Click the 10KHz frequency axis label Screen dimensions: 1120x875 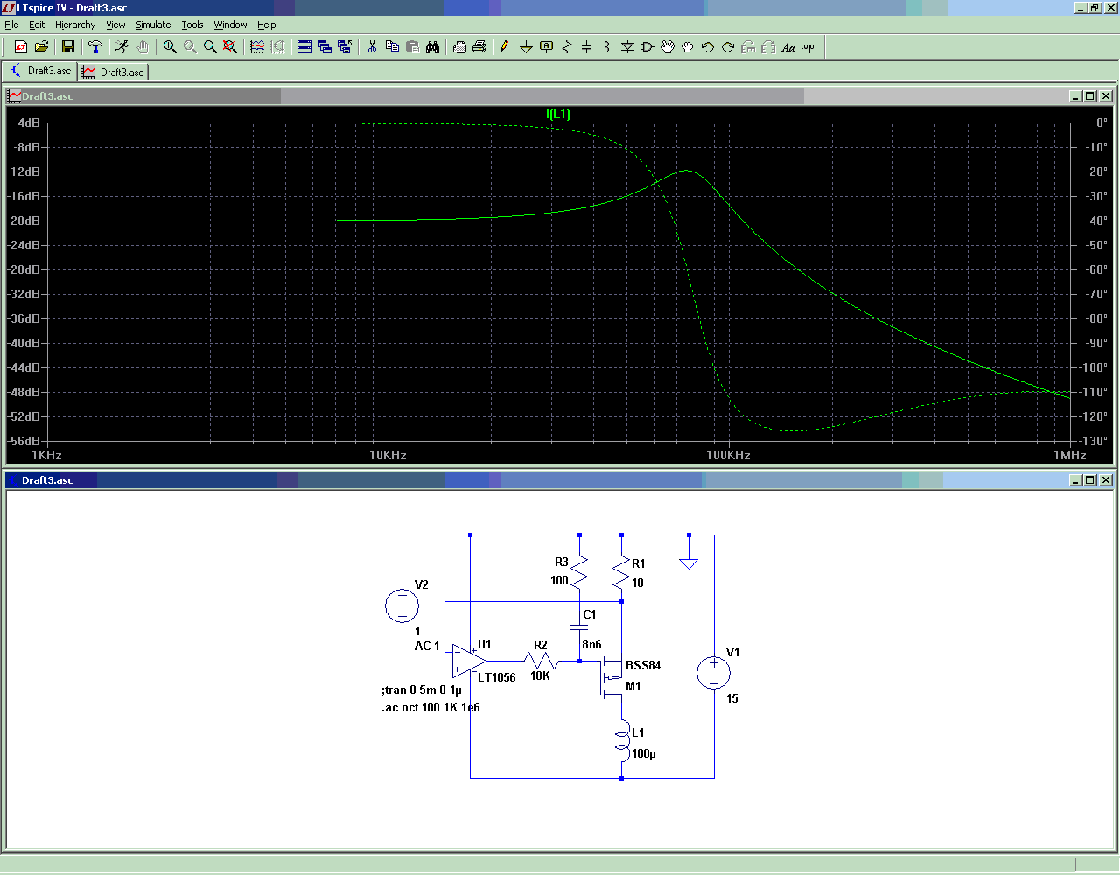tap(388, 455)
